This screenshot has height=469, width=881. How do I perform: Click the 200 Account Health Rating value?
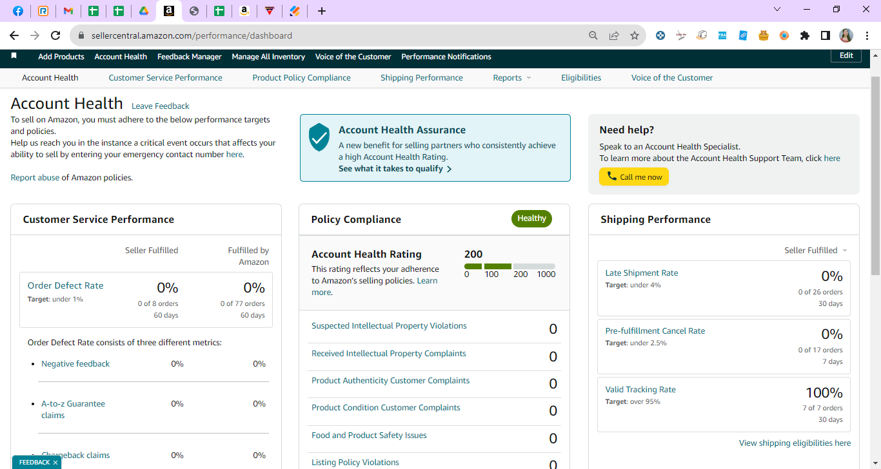[x=473, y=254]
